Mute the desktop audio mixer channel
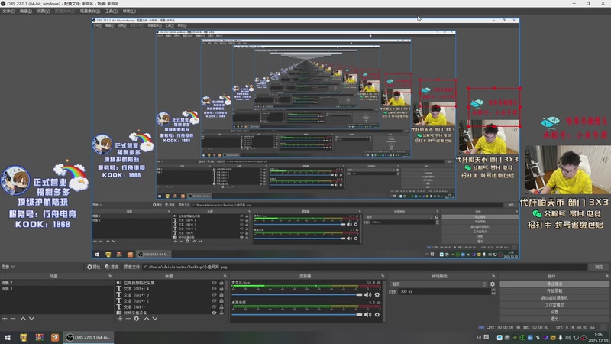This screenshot has height=344, width=611. (367, 314)
